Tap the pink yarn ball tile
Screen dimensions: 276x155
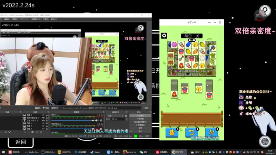[175, 45]
